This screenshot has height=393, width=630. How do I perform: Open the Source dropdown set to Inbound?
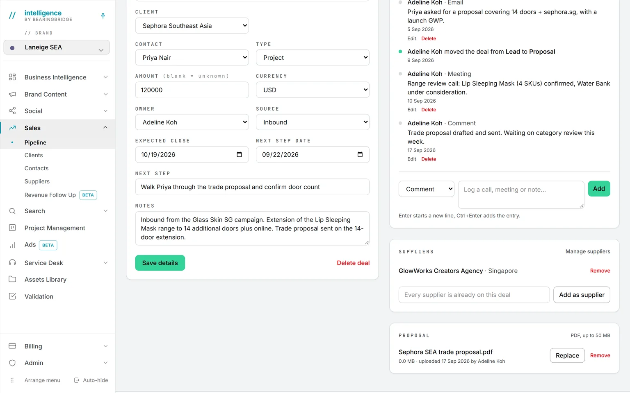tap(313, 122)
